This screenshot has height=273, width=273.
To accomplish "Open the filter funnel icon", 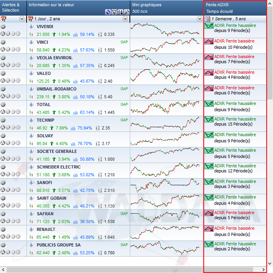I will pos(114,12).
